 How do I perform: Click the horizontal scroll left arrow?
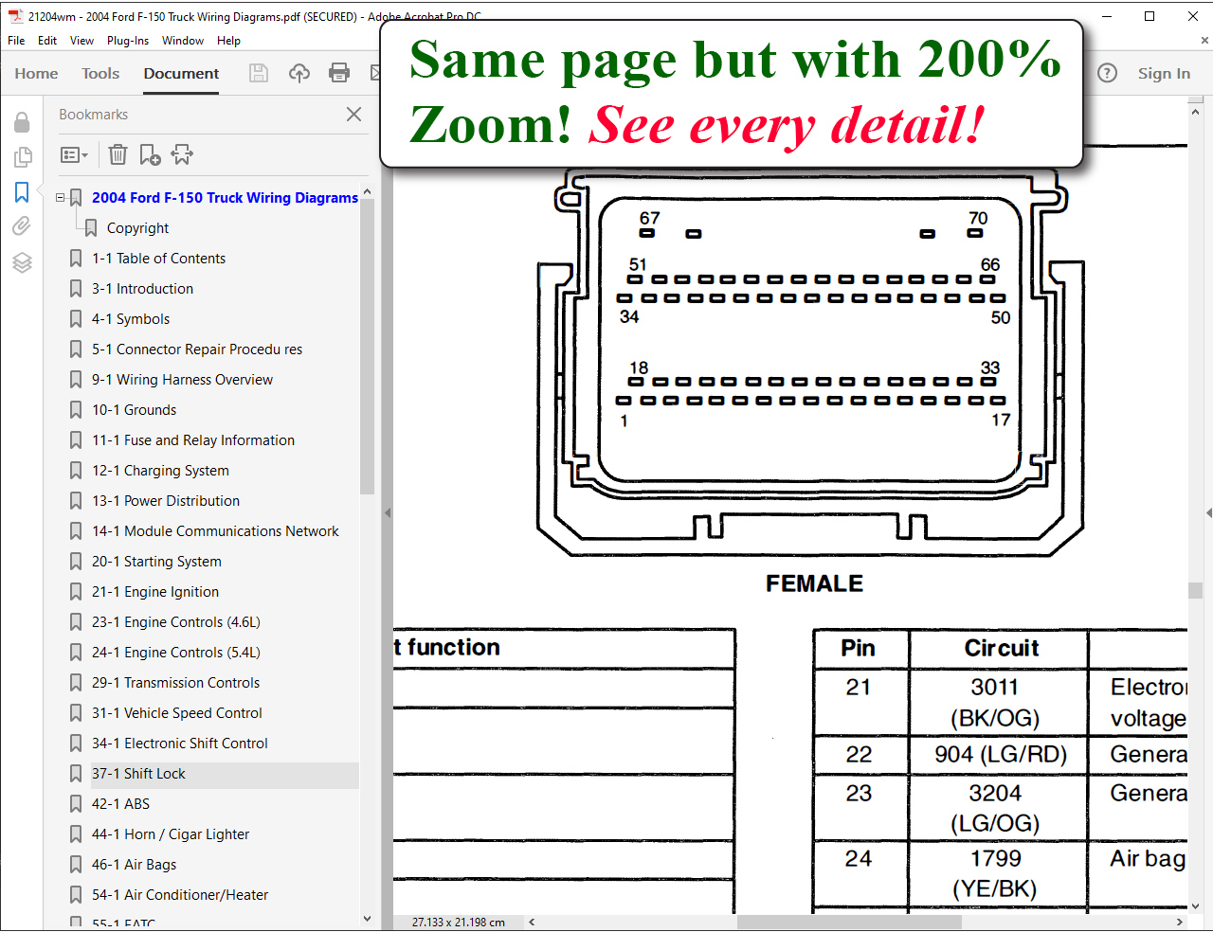point(532,922)
